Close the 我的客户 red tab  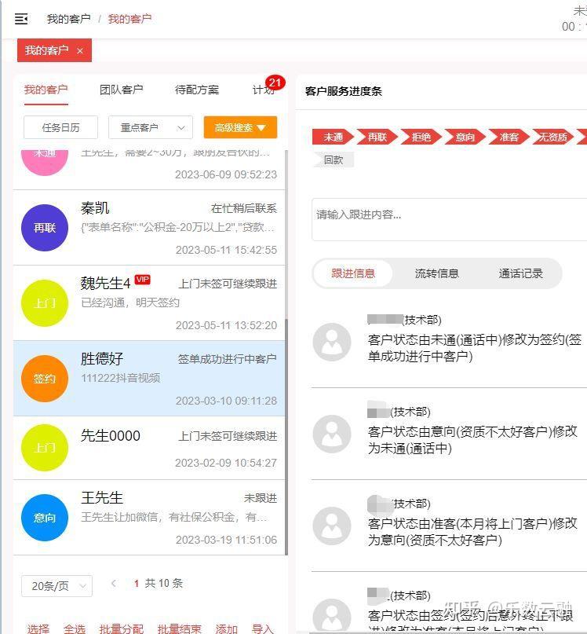click(80, 50)
